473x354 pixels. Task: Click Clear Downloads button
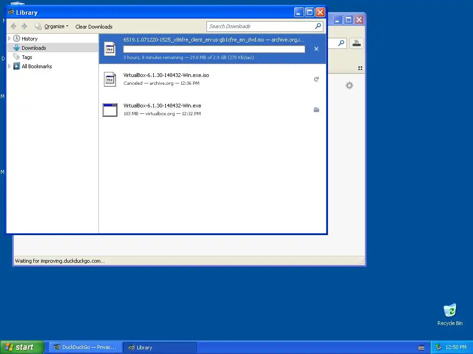(x=94, y=26)
